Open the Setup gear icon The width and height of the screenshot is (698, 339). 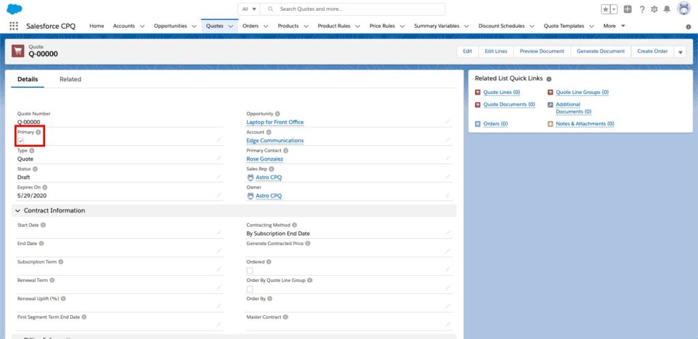click(654, 10)
